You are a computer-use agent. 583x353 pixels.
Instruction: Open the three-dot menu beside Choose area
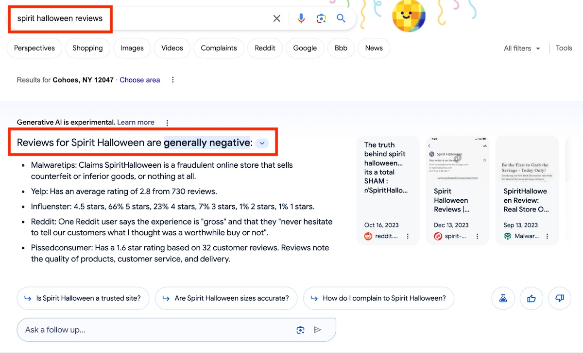173,80
